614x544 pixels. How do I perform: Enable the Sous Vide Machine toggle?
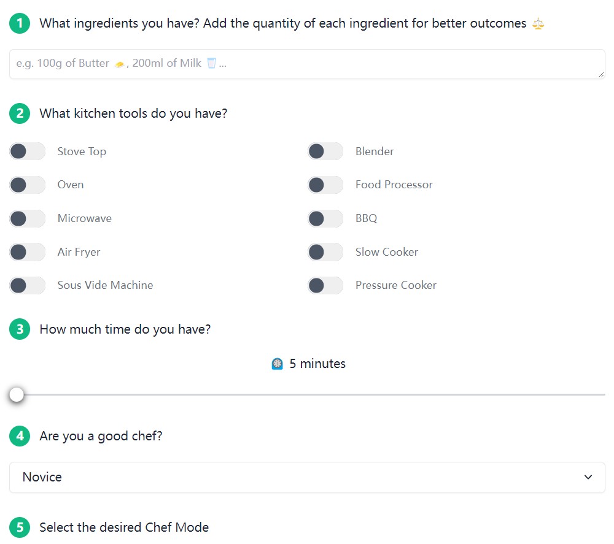(x=28, y=285)
